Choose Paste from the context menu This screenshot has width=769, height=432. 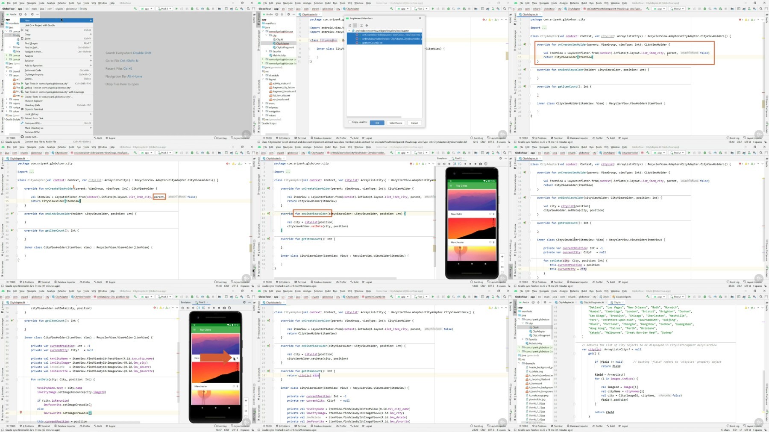coord(28,38)
